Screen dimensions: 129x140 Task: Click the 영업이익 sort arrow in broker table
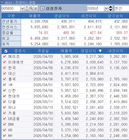[100, 51]
